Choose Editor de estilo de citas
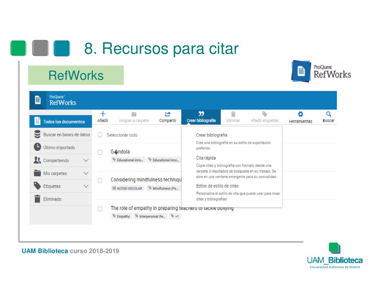Image resolution: width=380 pixels, height=285 pixels. (x=217, y=186)
